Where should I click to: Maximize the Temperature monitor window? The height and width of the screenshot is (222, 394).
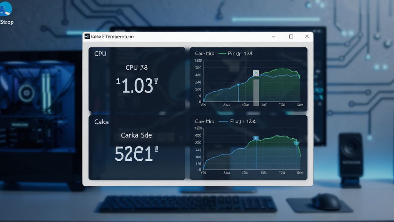click(x=291, y=37)
